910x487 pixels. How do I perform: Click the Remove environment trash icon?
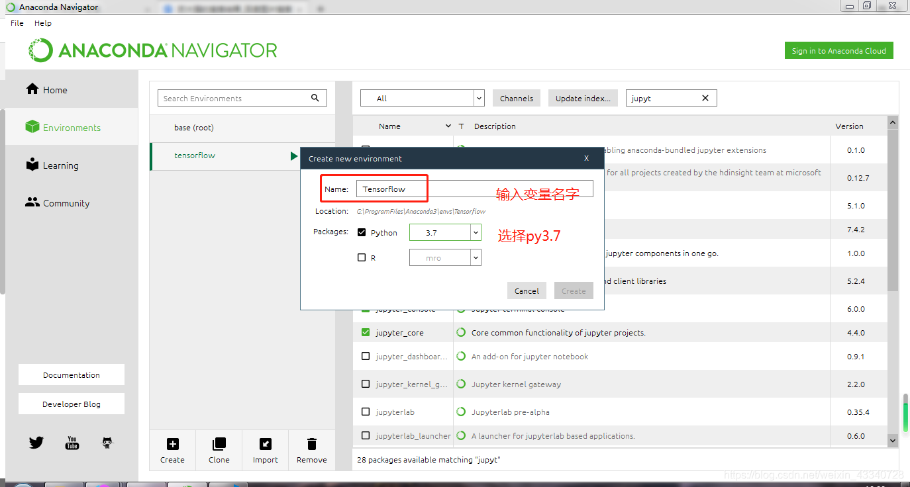[x=312, y=444]
